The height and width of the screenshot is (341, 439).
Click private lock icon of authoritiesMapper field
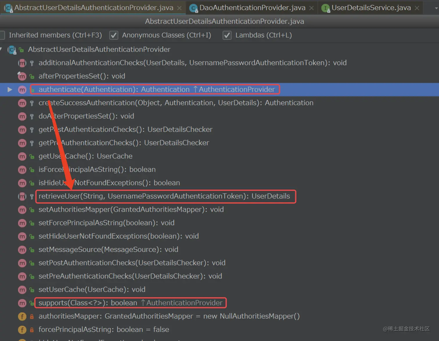[32, 317]
